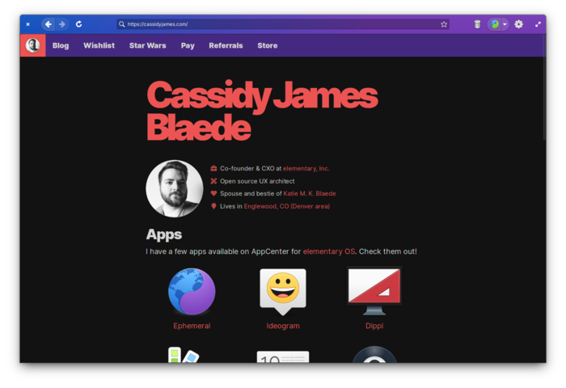Open the Pay nav item
The image size is (566, 388).
pyautogui.click(x=188, y=45)
